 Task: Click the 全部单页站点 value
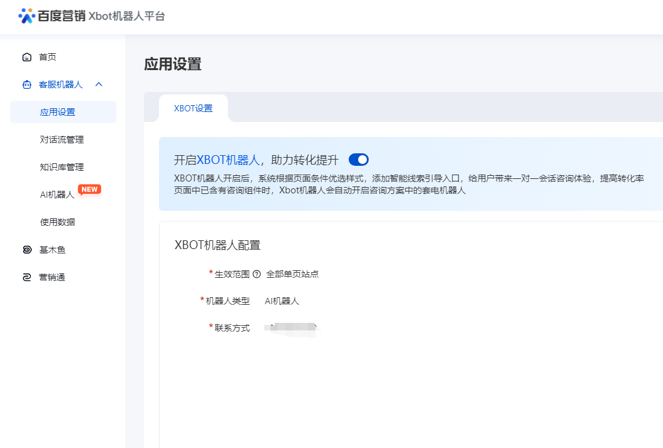tap(292, 274)
